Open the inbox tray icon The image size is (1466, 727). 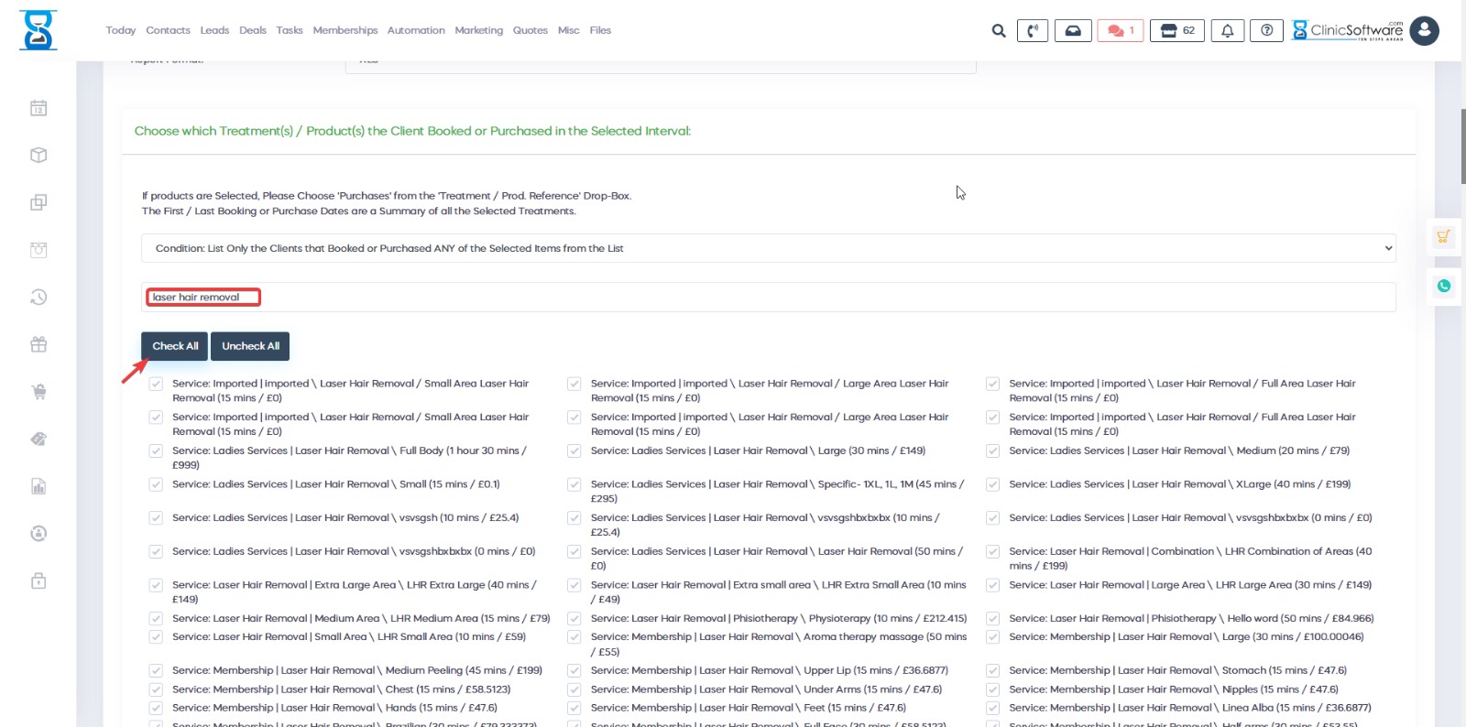(x=1072, y=31)
